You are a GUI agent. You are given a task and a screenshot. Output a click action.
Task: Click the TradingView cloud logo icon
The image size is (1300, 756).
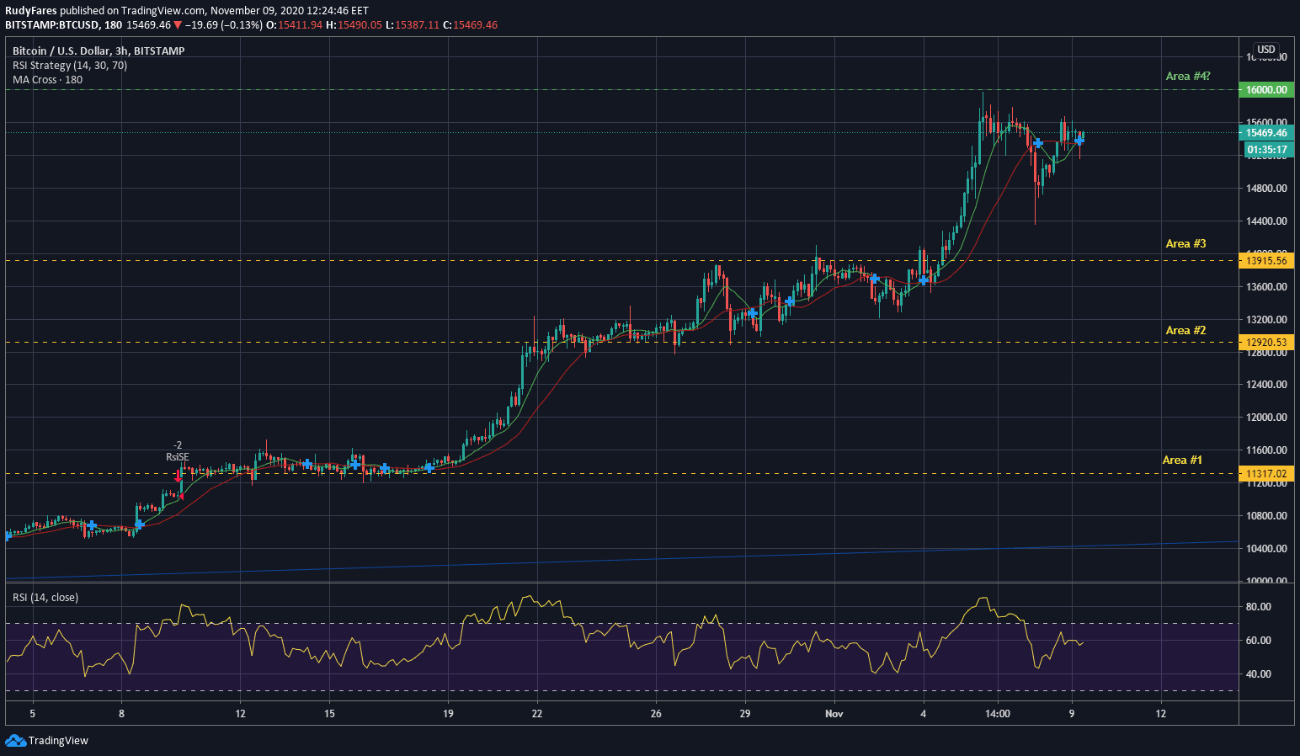click(x=15, y=741)
